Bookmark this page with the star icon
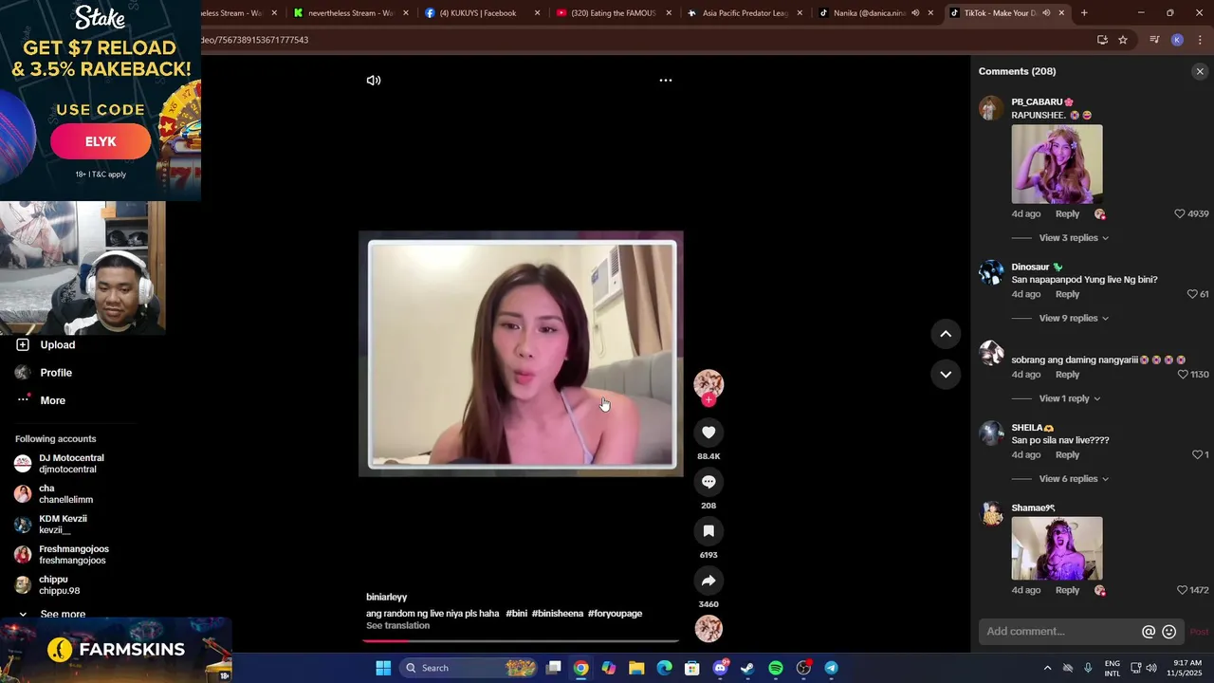The width and height of the screenshot is (1214, 683). point(1123,40)
